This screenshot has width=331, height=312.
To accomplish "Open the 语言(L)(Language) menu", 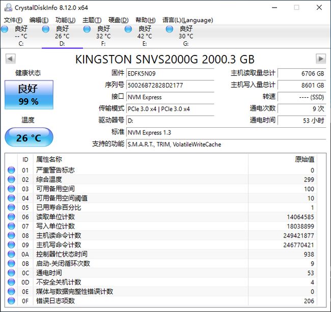I will (188, 20).
